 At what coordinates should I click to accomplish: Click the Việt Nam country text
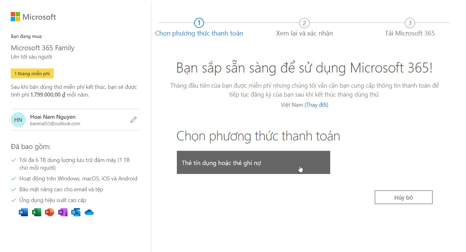292,105
